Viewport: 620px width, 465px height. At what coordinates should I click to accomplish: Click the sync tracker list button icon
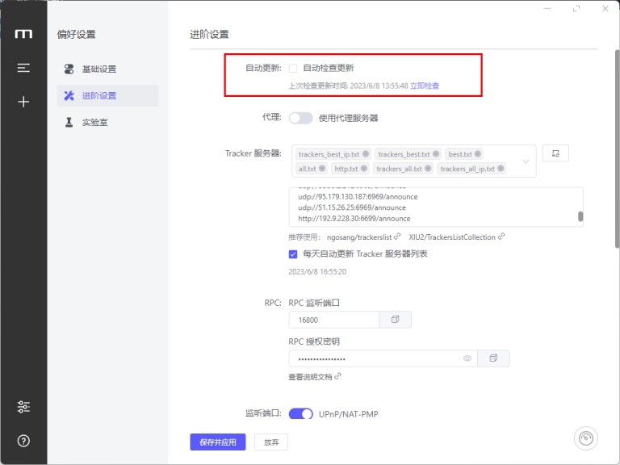555,153
